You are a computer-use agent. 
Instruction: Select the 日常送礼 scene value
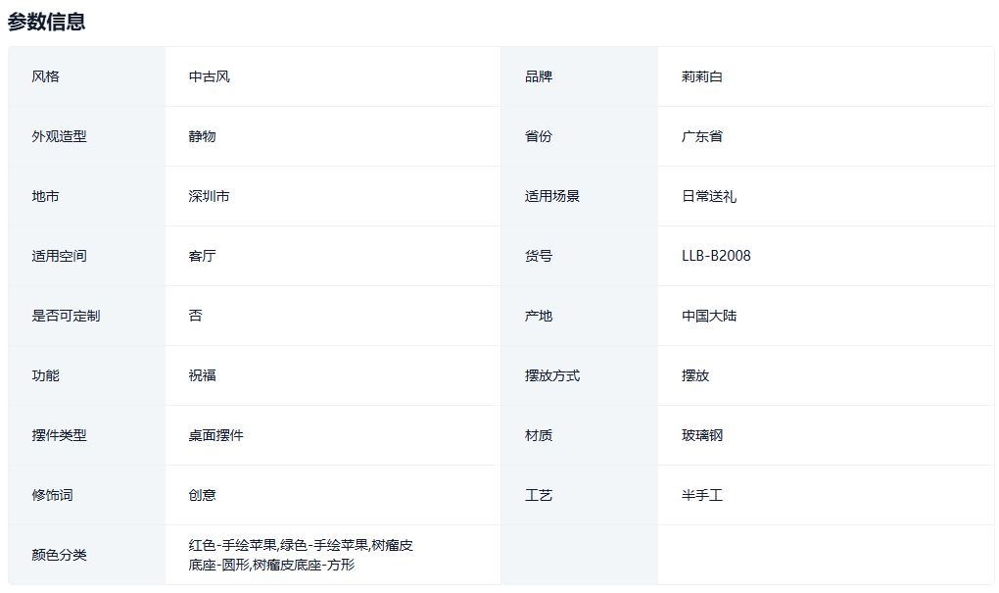[x=709, y=196]
